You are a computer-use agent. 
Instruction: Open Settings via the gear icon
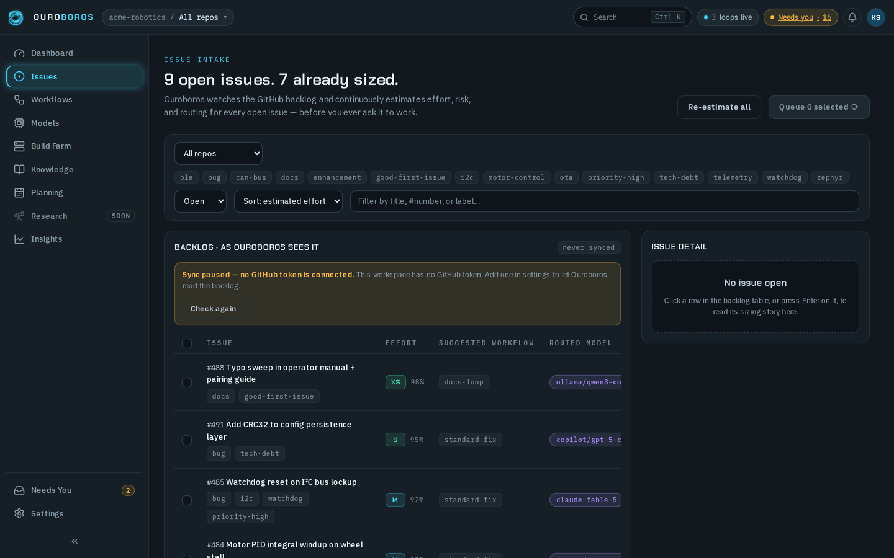pyautogui.click(x=19, y=513)
